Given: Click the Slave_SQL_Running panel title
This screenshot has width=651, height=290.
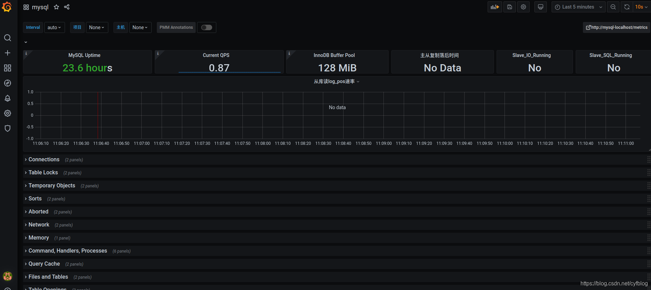Looking at the screenshot, I should (611, 55).
